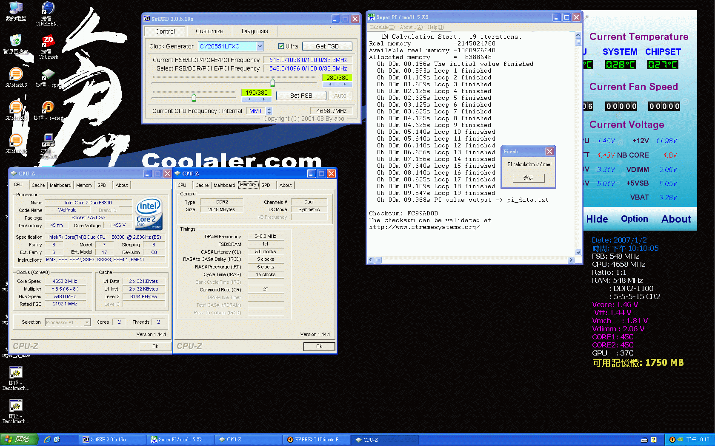715x446 pixels.
Task: Click the Select FSB frequency field in SetFSB
Action: click(308, 68)
